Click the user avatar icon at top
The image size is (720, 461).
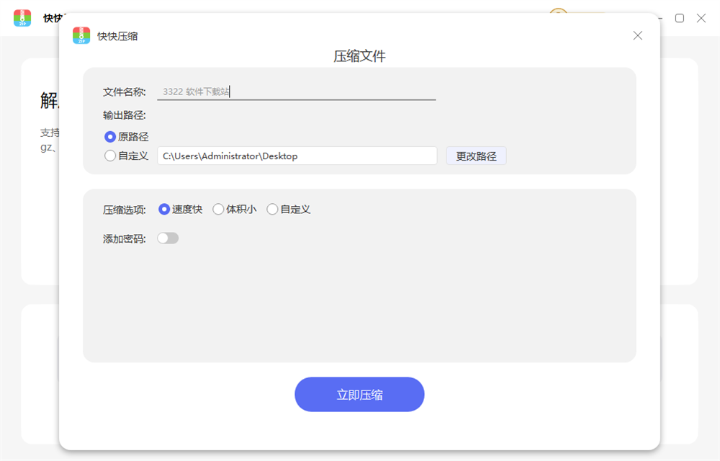click(x=558, y=14)
